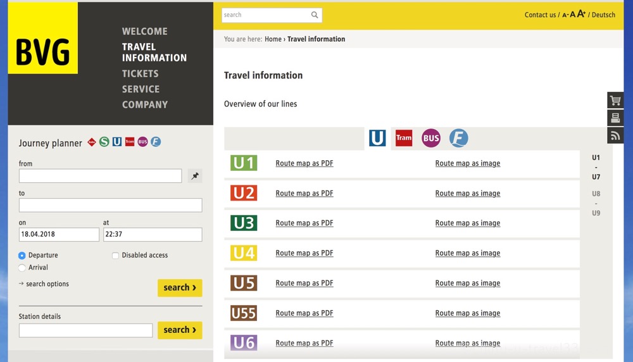Open U4 Route map as image
This screenshot has width=633, height=362.
pos(468,253)
